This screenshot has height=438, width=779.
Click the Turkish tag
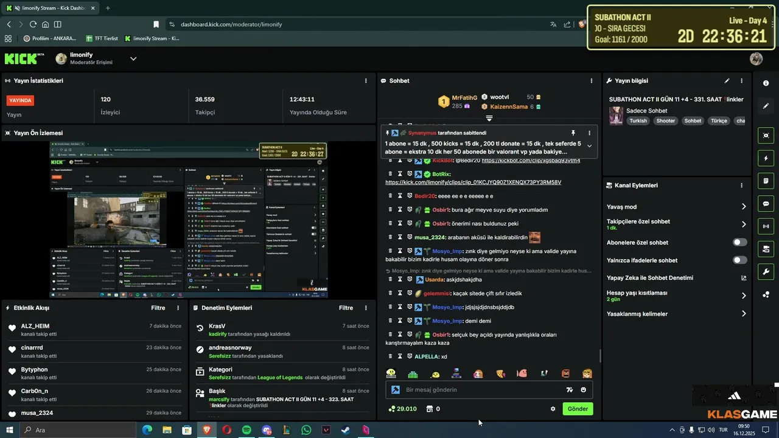pos(638,121)
